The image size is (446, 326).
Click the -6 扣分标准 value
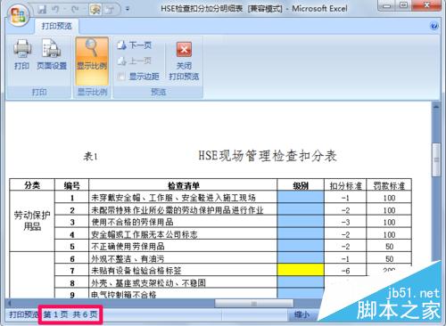tap(345, 271)
